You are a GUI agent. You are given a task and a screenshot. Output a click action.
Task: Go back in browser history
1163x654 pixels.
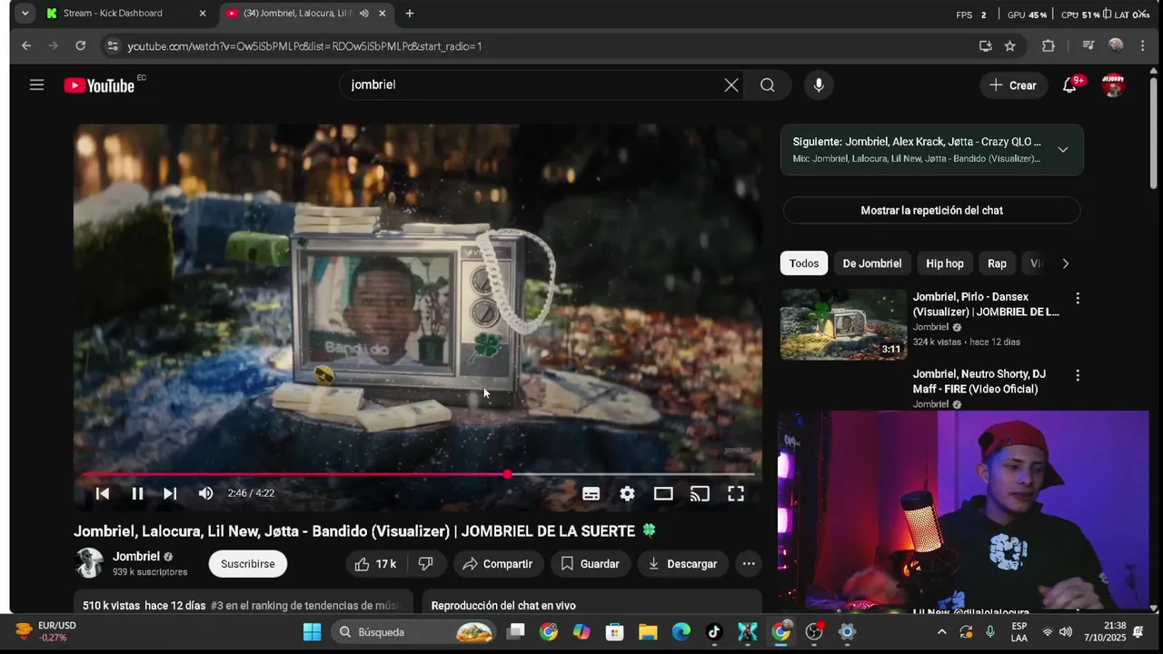tap(26, 45)
